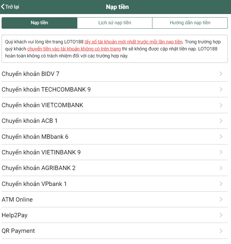Select the Nạp tiền tab

tap(39, 23)
